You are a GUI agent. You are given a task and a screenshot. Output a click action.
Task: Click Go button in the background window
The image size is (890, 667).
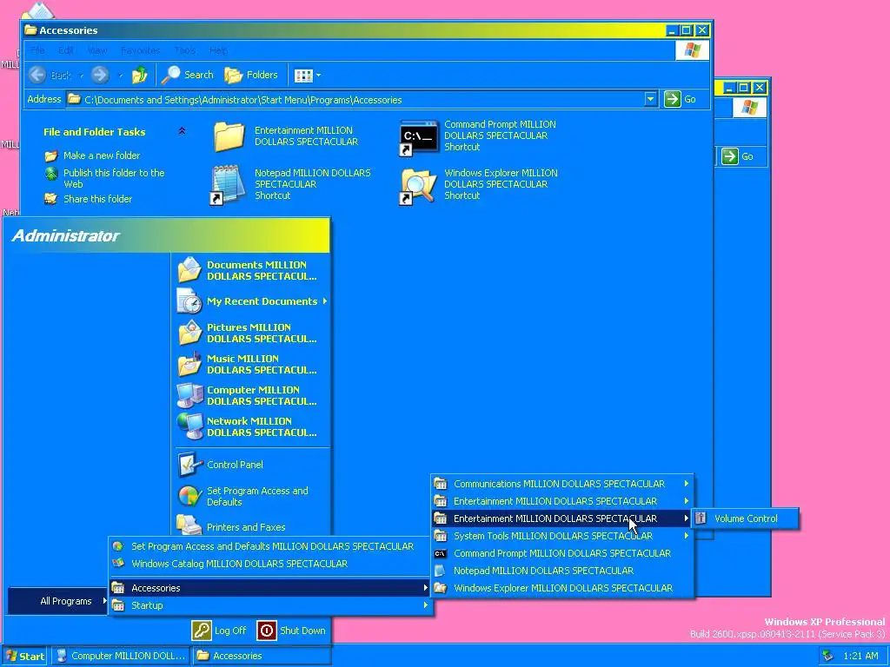coord(738,156)
